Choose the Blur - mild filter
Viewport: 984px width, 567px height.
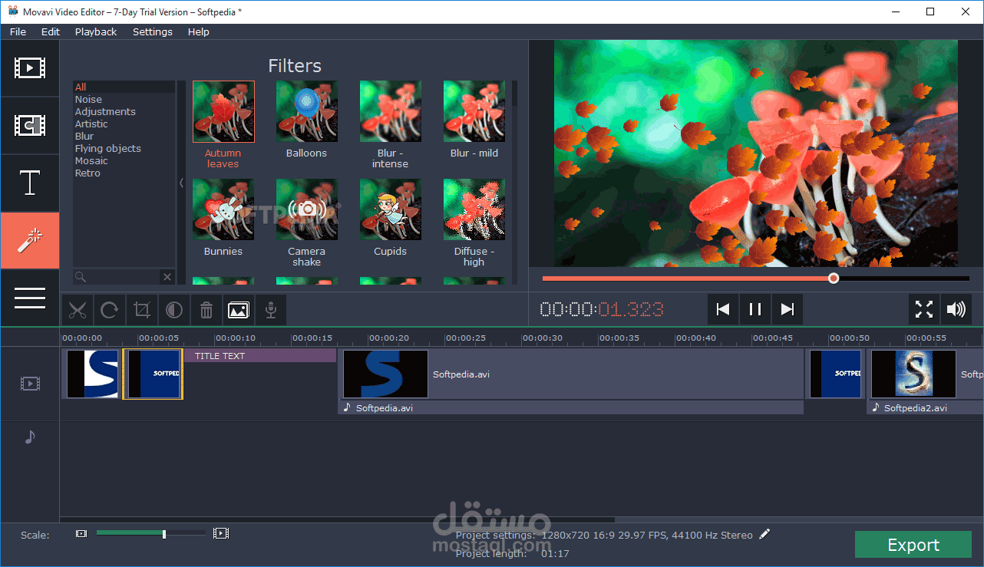(474, 112)
